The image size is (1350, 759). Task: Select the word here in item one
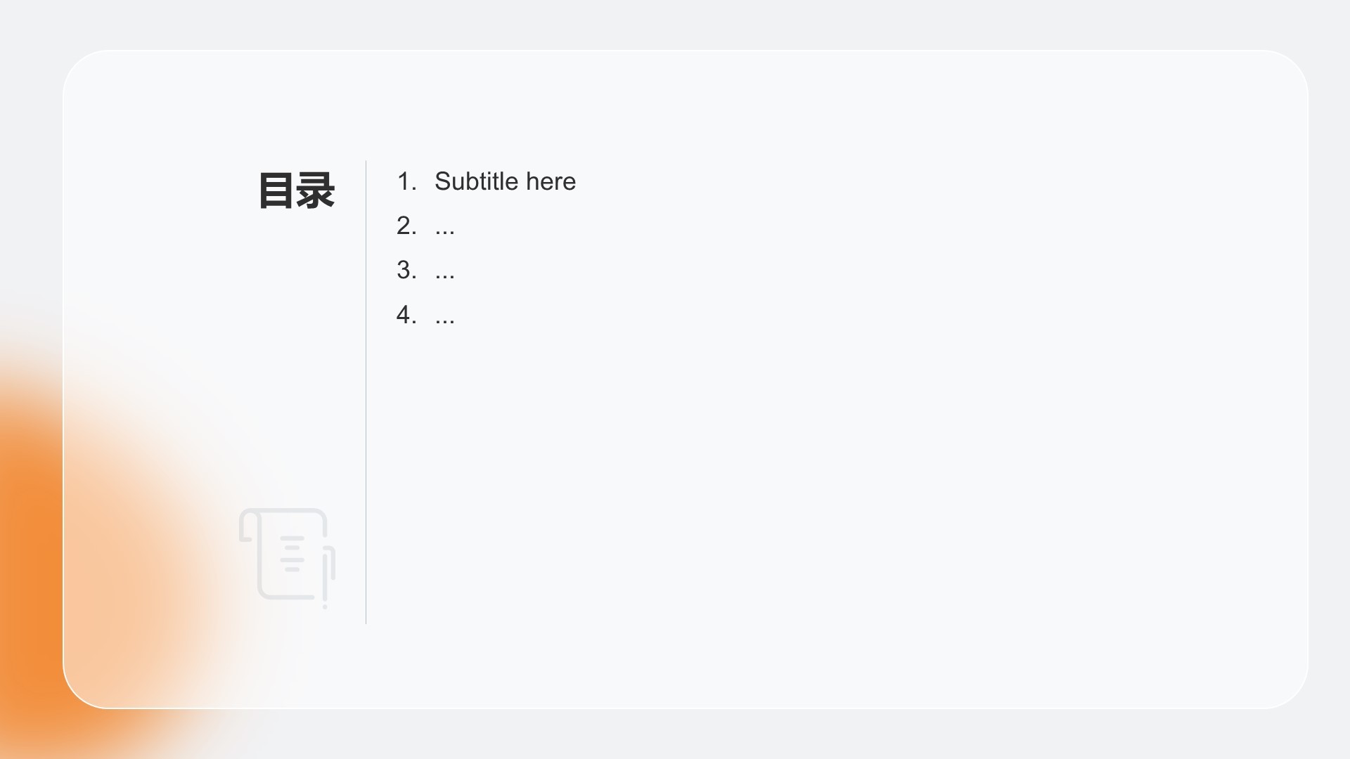pyautogui.click(x=551, y=181)
